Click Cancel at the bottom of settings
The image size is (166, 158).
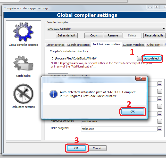(97, 148)
